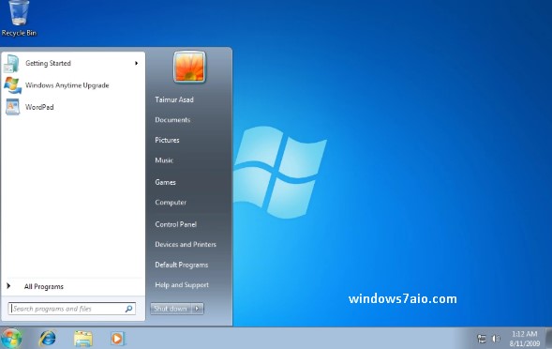Launch Internet Explorer from the taskbar
The height and width of the screenshot is (349, 552).
[48, 339]
